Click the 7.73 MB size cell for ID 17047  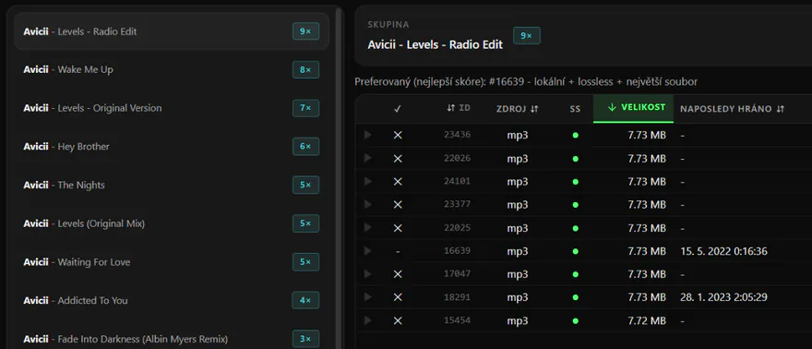click(x=647, y=274)
